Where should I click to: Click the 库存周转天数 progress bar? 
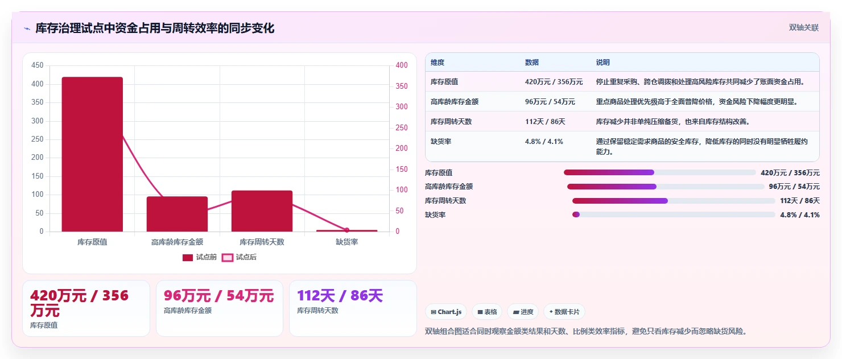coord(674,201)
